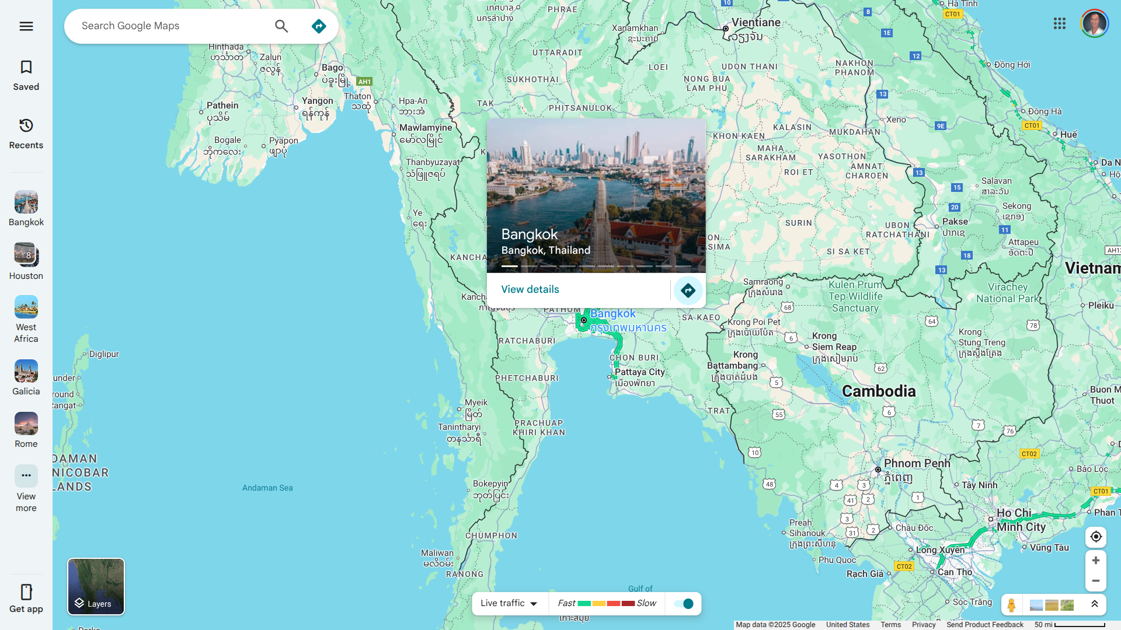The height and width of the screenshot is (630, 1121).
Task: Open the Houston recent place
Action: (x=26, y=262)
